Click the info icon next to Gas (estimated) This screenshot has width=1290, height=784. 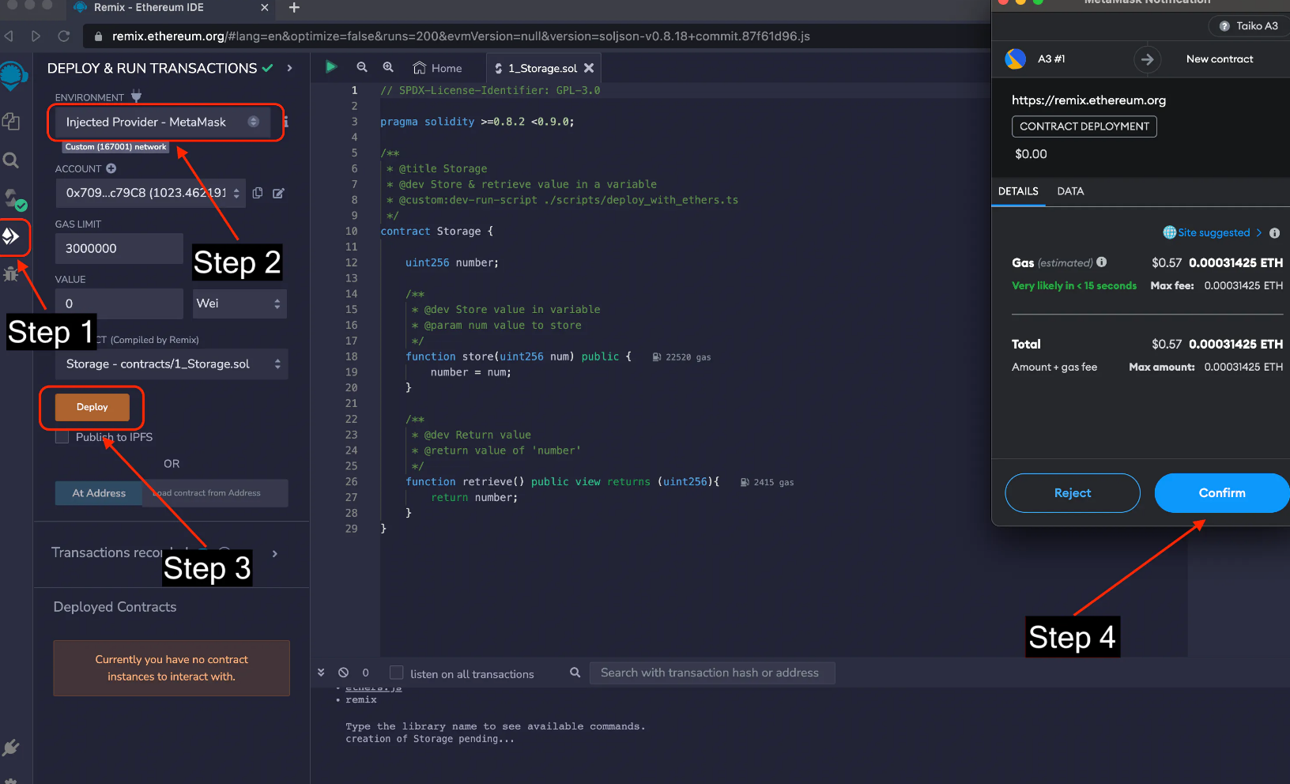coord(1102,262)
